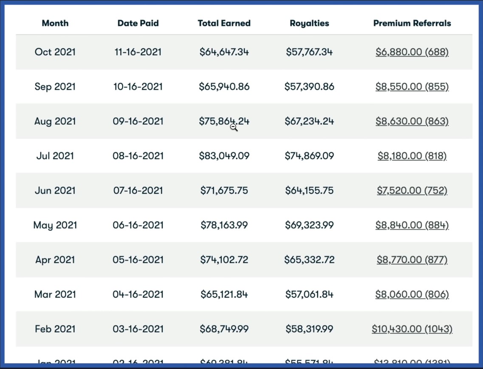Click the $8,770.00 (877) referrals link
The image size is (483, 369).
[x=412, y=260]
